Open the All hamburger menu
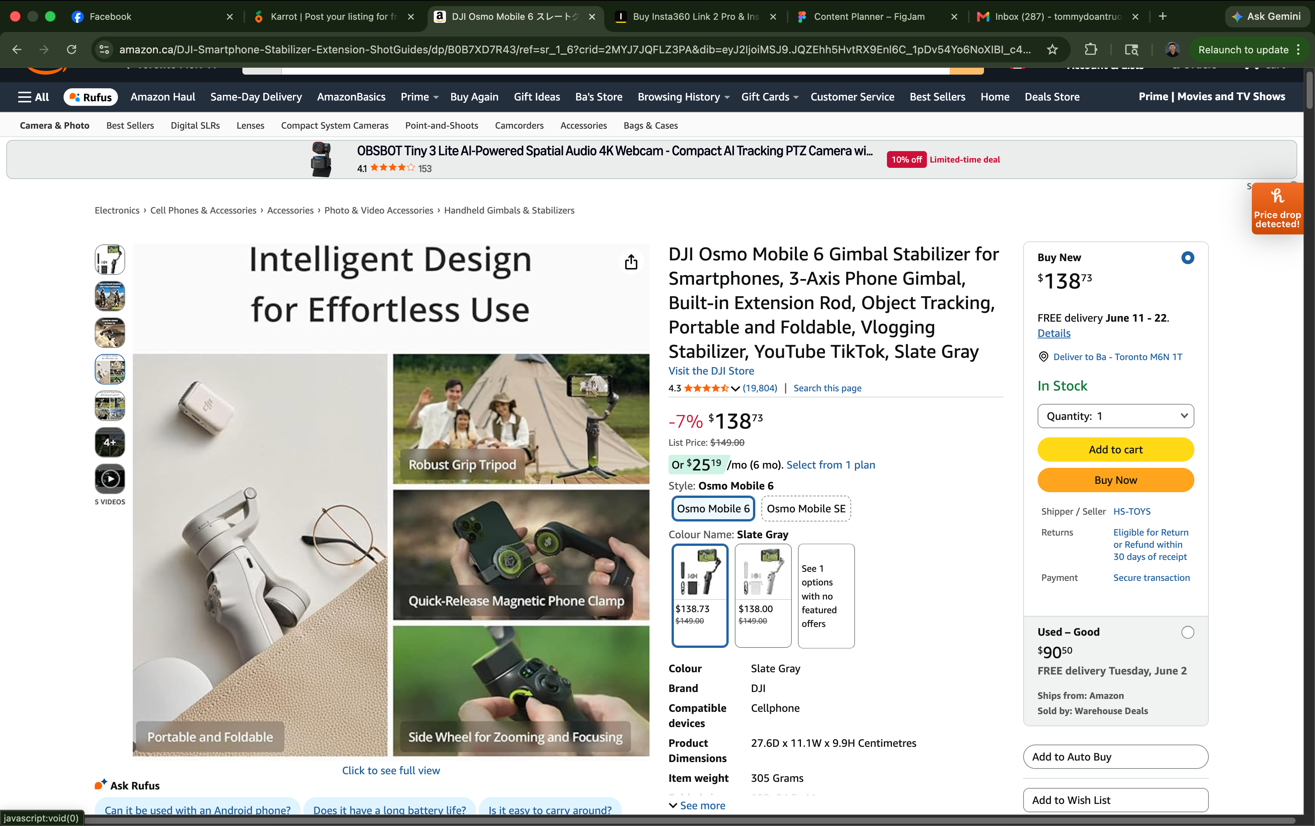 click(x=33, y=97)
